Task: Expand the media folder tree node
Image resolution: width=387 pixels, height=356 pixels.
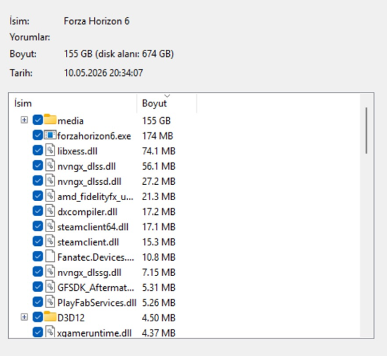Action: (24, 120)
